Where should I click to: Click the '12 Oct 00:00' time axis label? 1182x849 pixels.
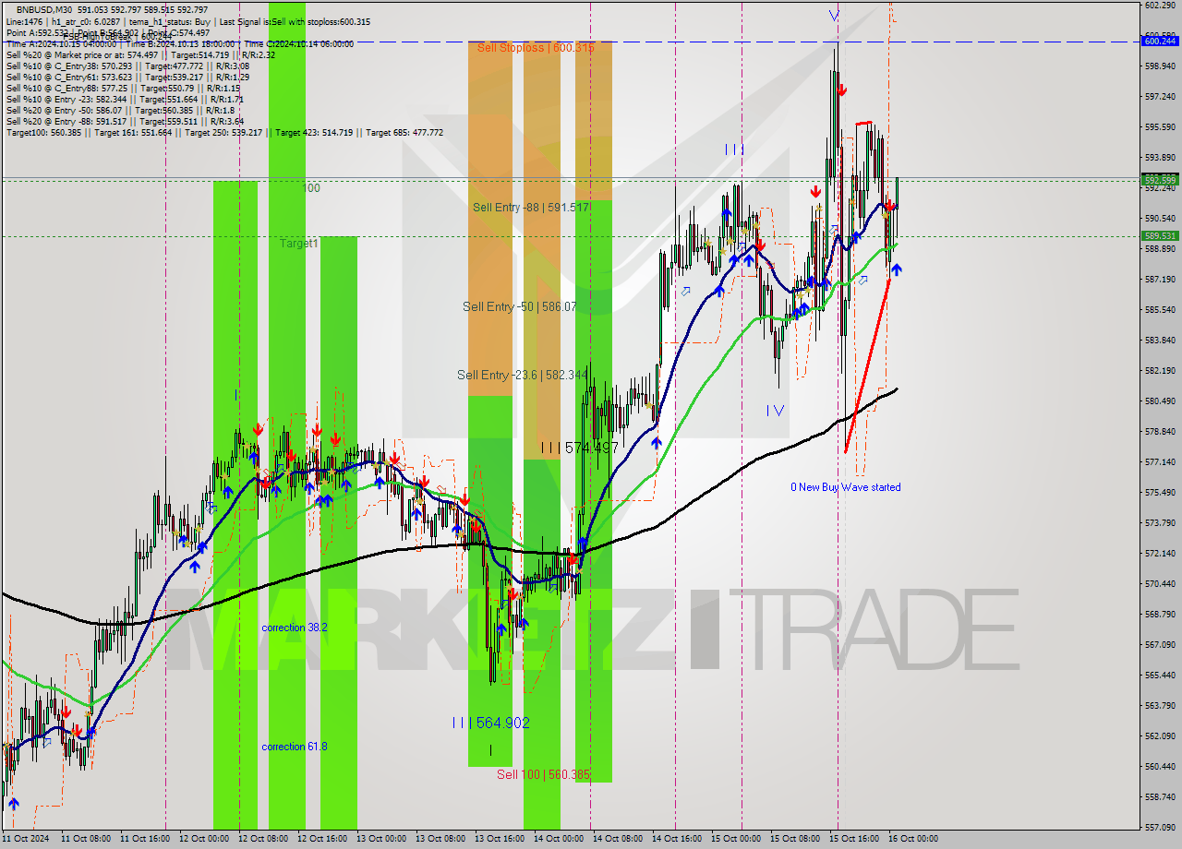pyautogui.click(x=203, y=839)
